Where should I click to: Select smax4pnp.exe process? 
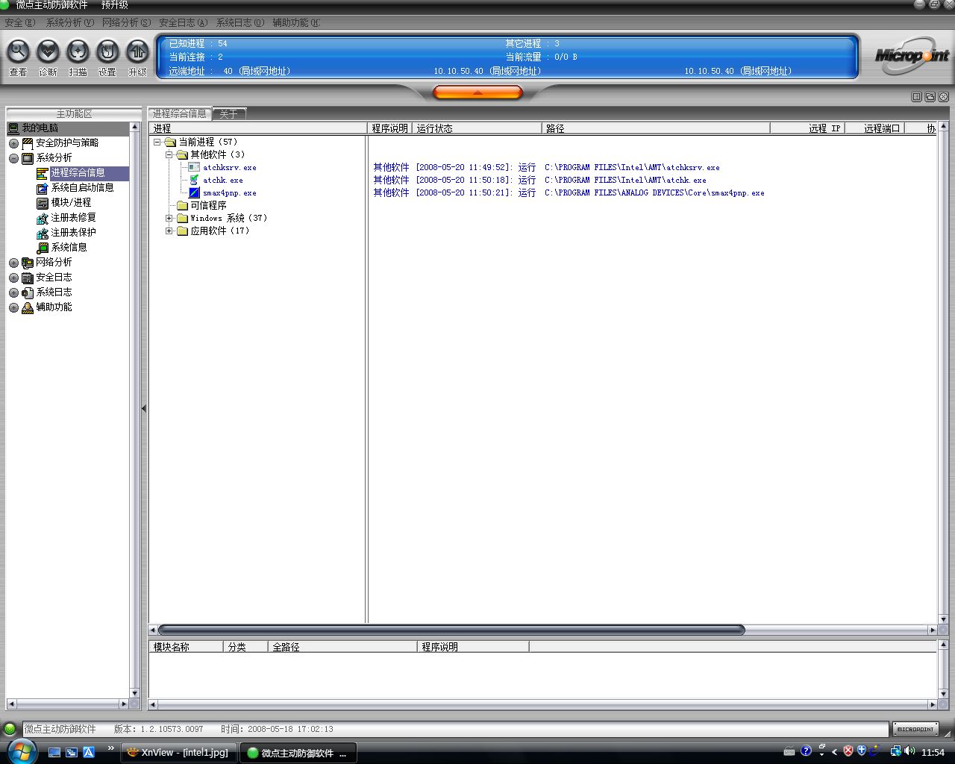coord(229,192)
